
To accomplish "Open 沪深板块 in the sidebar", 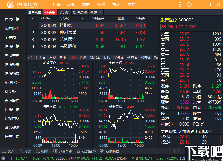I will coord(12,64).
